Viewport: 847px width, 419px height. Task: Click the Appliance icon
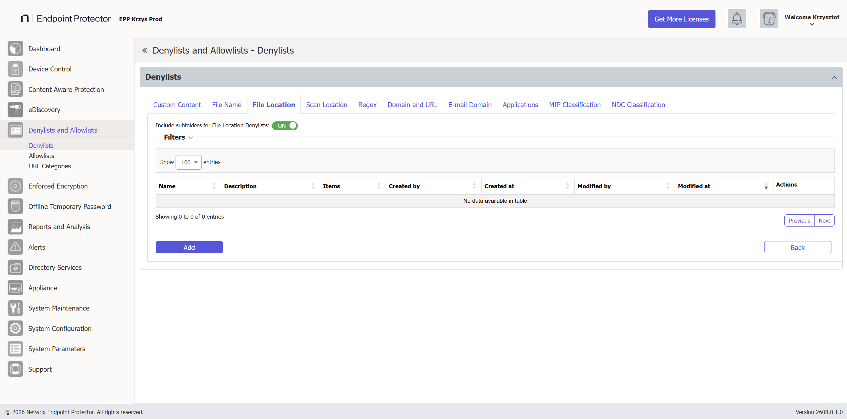pos(15,288)
